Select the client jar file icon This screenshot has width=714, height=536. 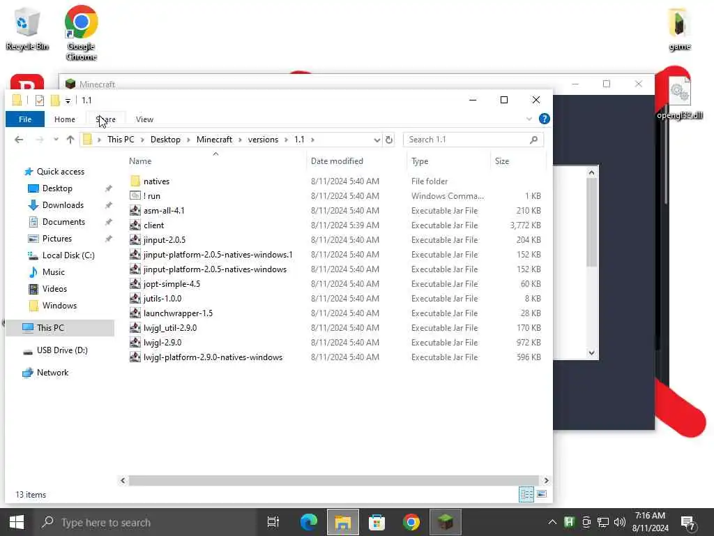pyautogui.click(x=135, y=225)
